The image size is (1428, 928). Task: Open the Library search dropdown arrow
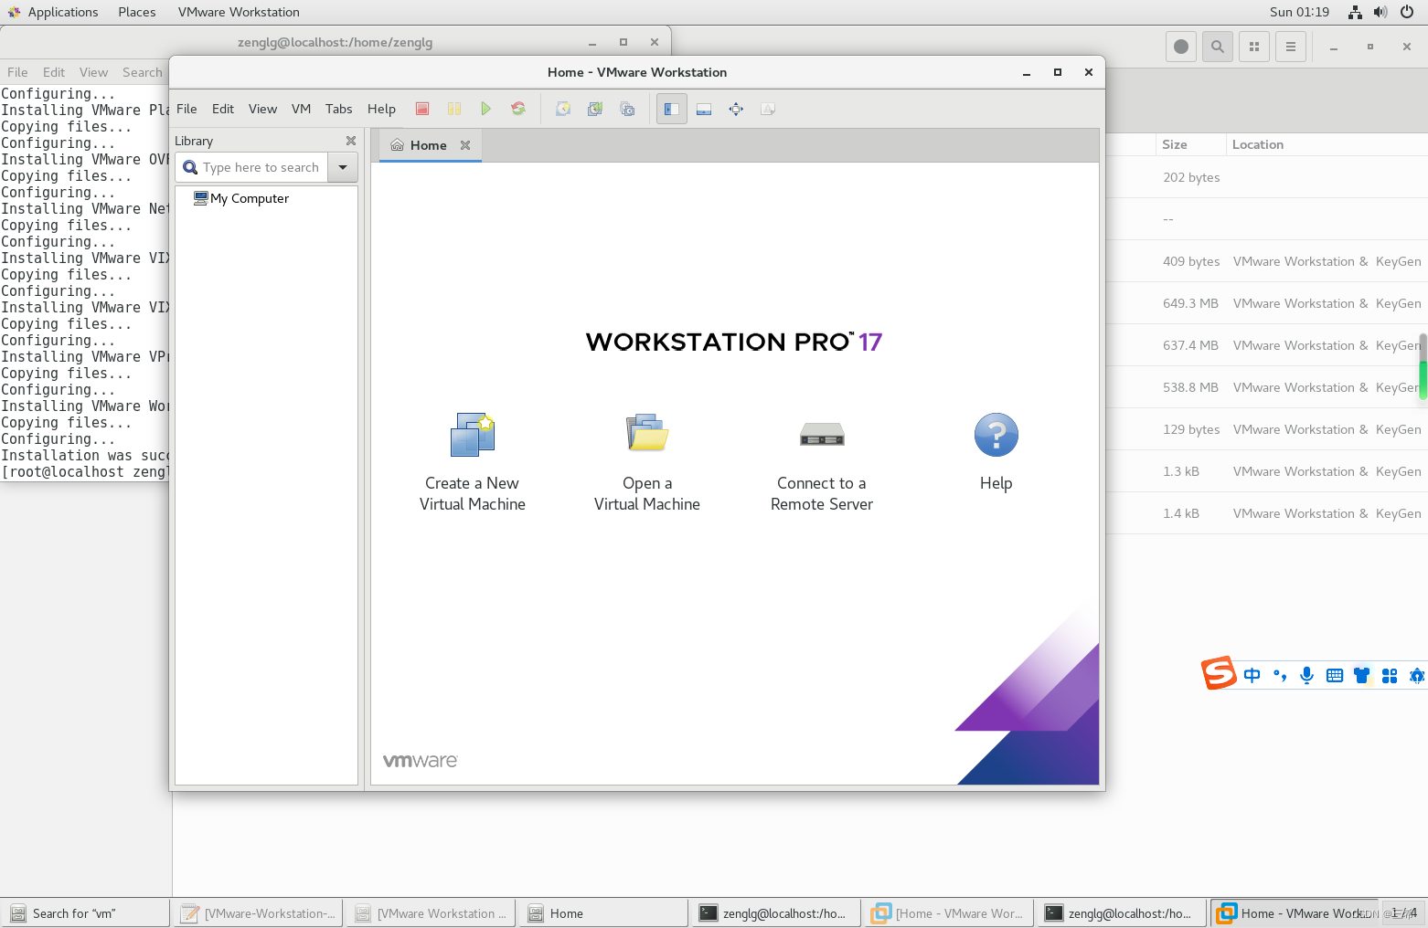pyautogui.click(x=343, y=167)
